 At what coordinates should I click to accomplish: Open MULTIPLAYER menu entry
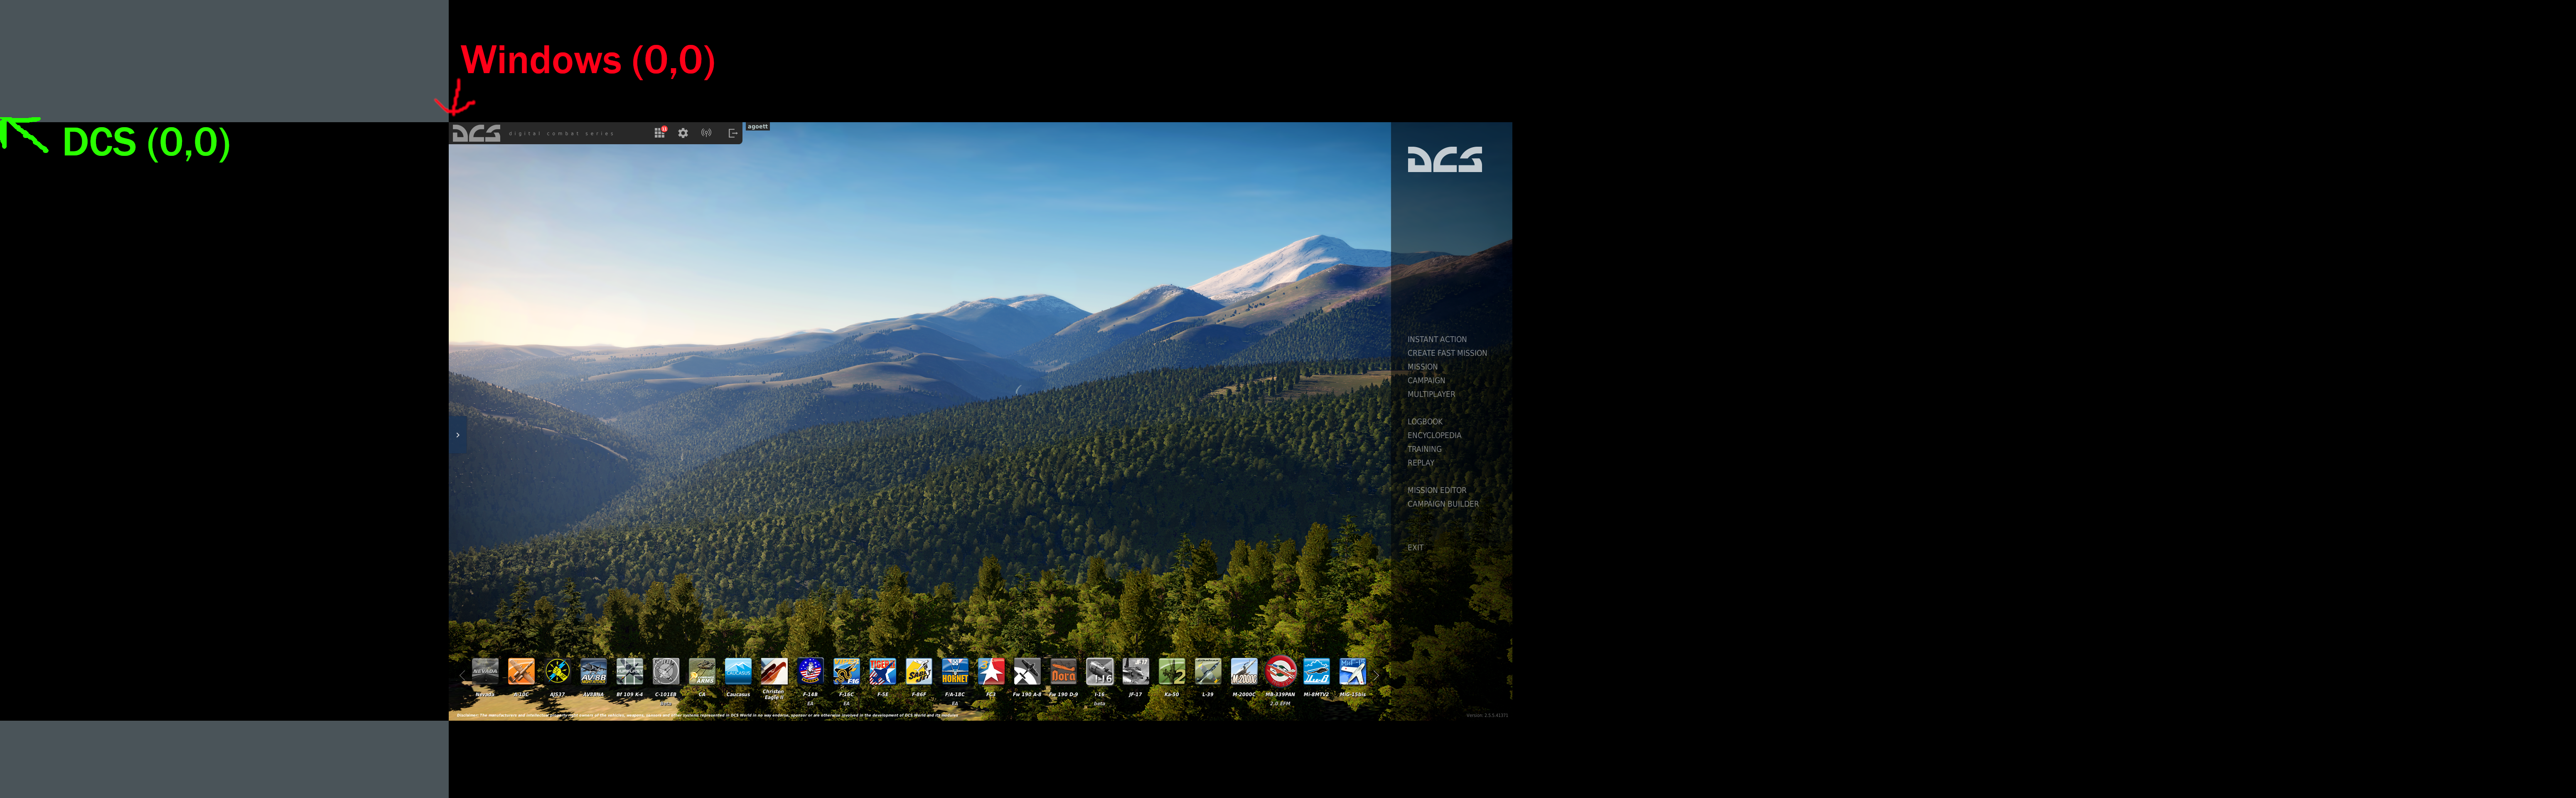tap(1431, 394)
